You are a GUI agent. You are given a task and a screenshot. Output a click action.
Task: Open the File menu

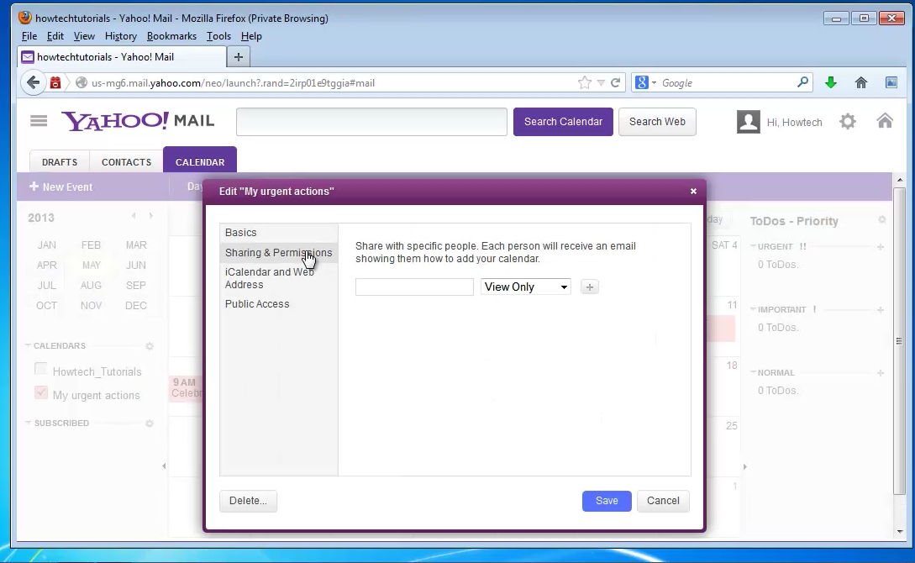coord(29,36)
